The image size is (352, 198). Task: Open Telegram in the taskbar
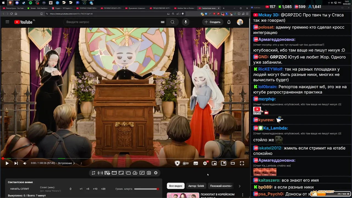[91, 3]
